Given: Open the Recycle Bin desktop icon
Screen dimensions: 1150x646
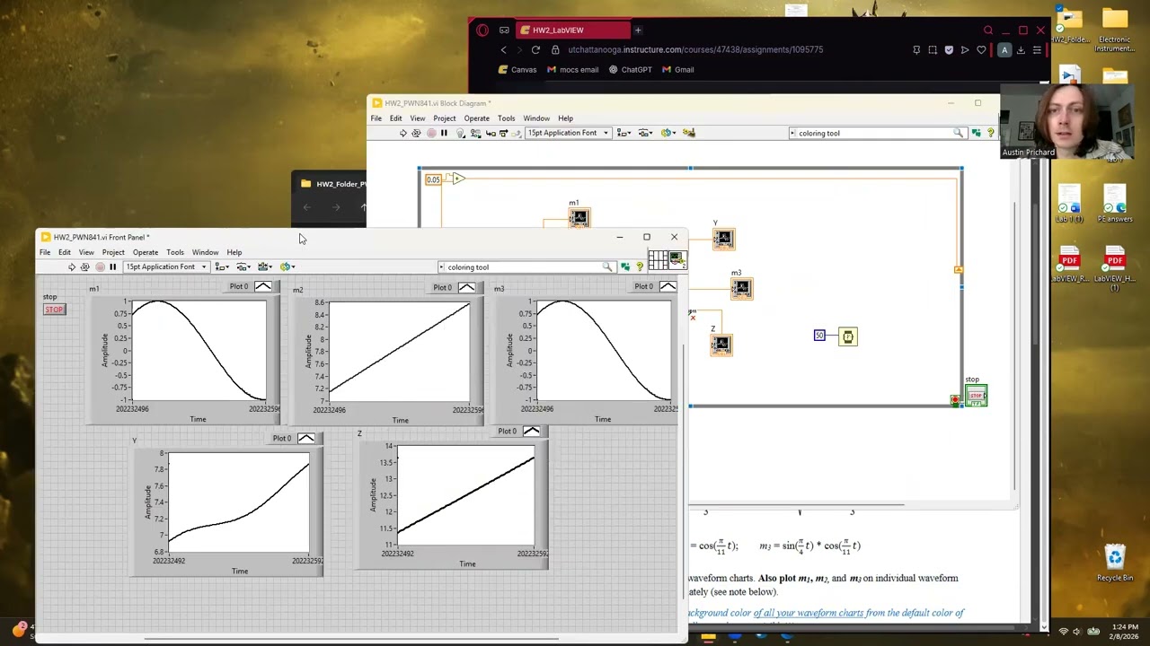Looking at the screenshot, I should coord(1115,563).
